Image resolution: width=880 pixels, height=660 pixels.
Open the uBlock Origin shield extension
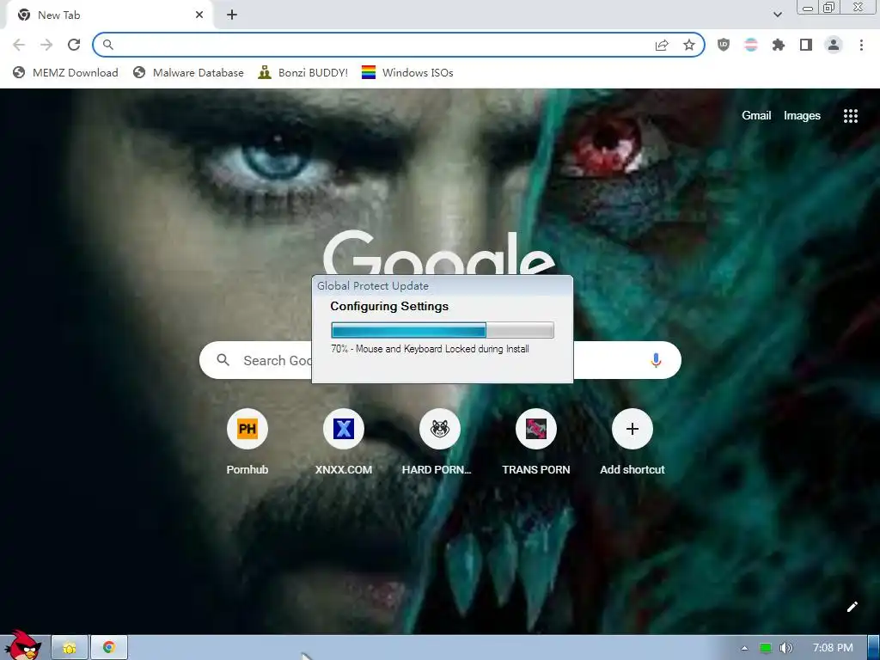pyautogui.click(x=724, y=45)
